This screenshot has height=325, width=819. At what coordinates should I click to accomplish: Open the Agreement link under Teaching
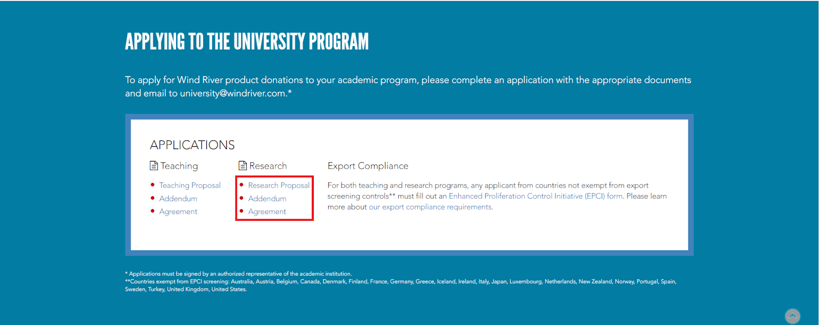point(178,212)
